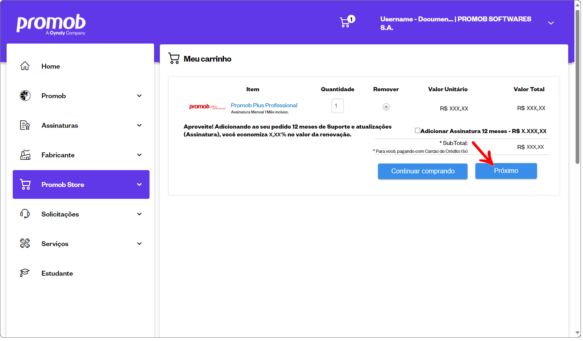Viewport: 583px width, 341px height.
Task: Click the Próximo button
Action: pos(506,171)
